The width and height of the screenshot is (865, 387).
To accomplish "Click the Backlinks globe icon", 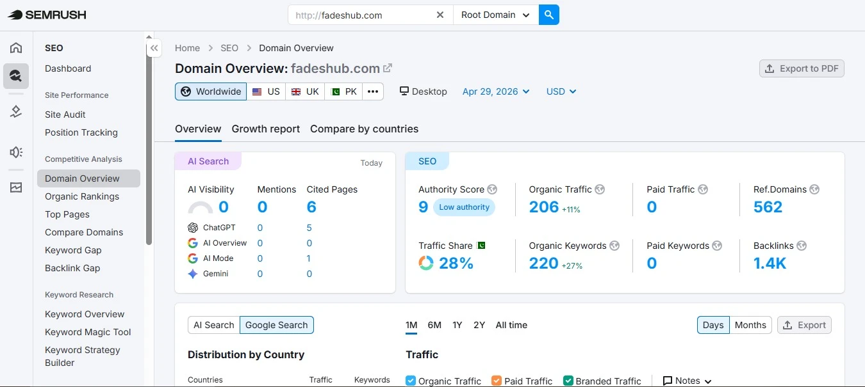I will pos(802,246).
